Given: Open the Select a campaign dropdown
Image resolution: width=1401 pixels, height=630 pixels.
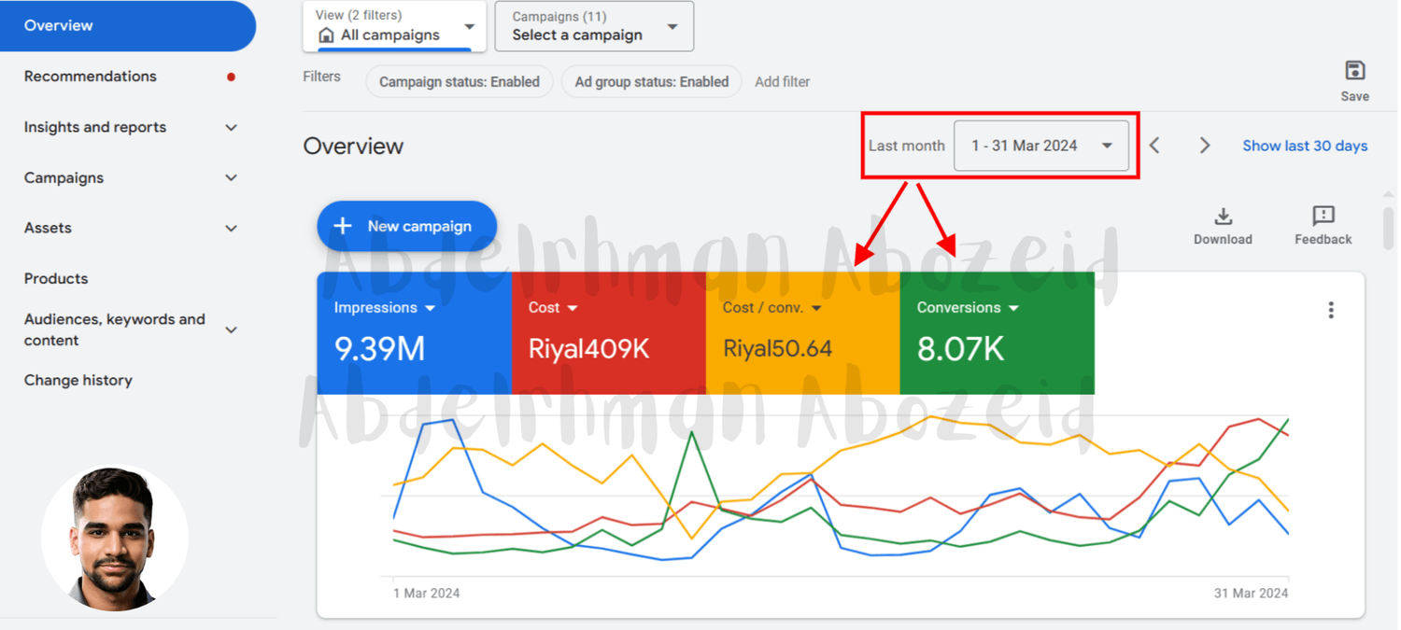Looking at the screenshot, I should pos(593,26).
